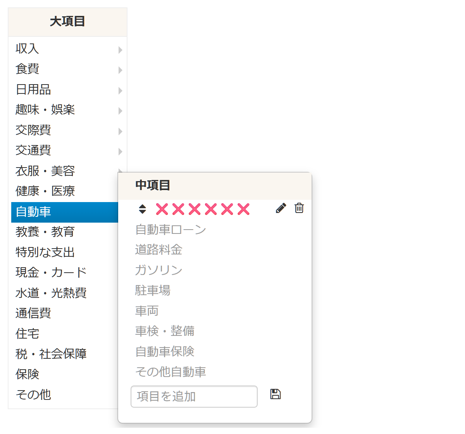The image size is (465, 434).
Task: Click the item marked with red crosses
Action: 203,209
